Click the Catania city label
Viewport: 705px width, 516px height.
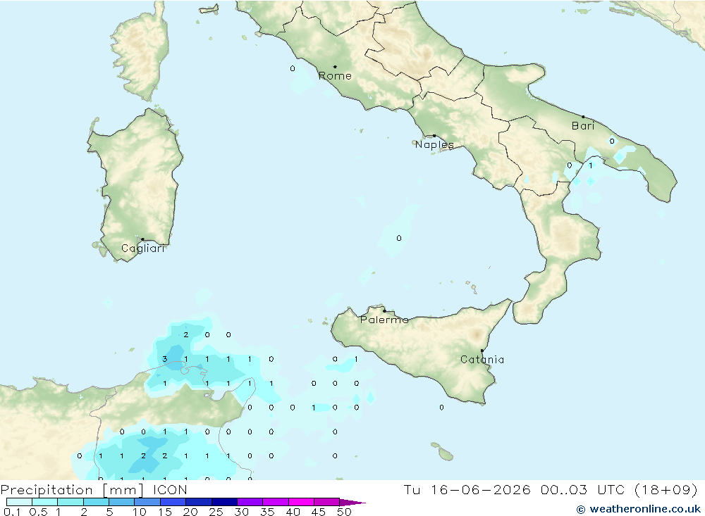tap(482, 360)
